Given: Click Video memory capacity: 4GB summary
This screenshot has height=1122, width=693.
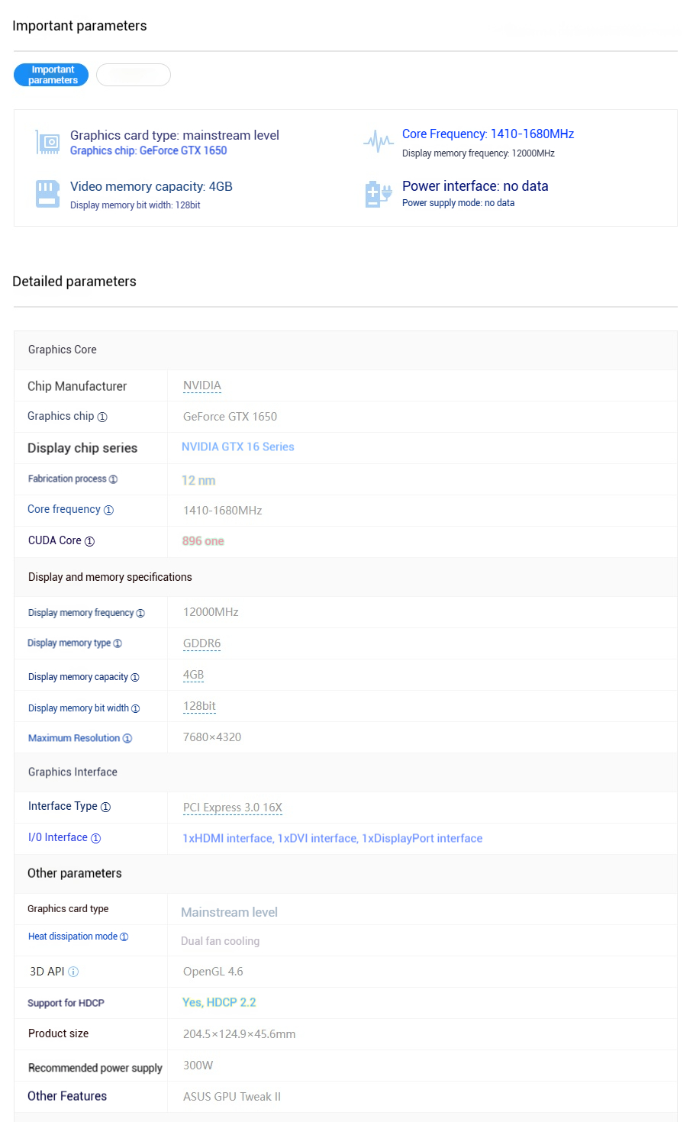Looking at the screenshot, I should 151,186.
